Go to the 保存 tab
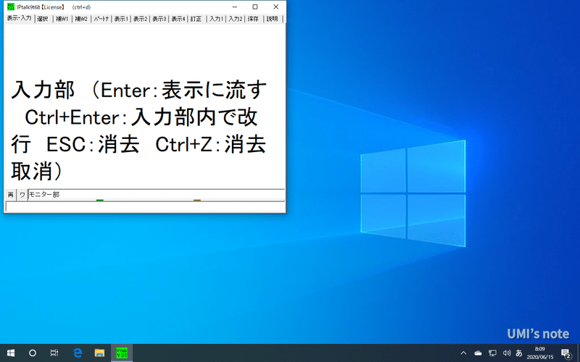Viewport: 580px width, 362px height. point(253,19)
